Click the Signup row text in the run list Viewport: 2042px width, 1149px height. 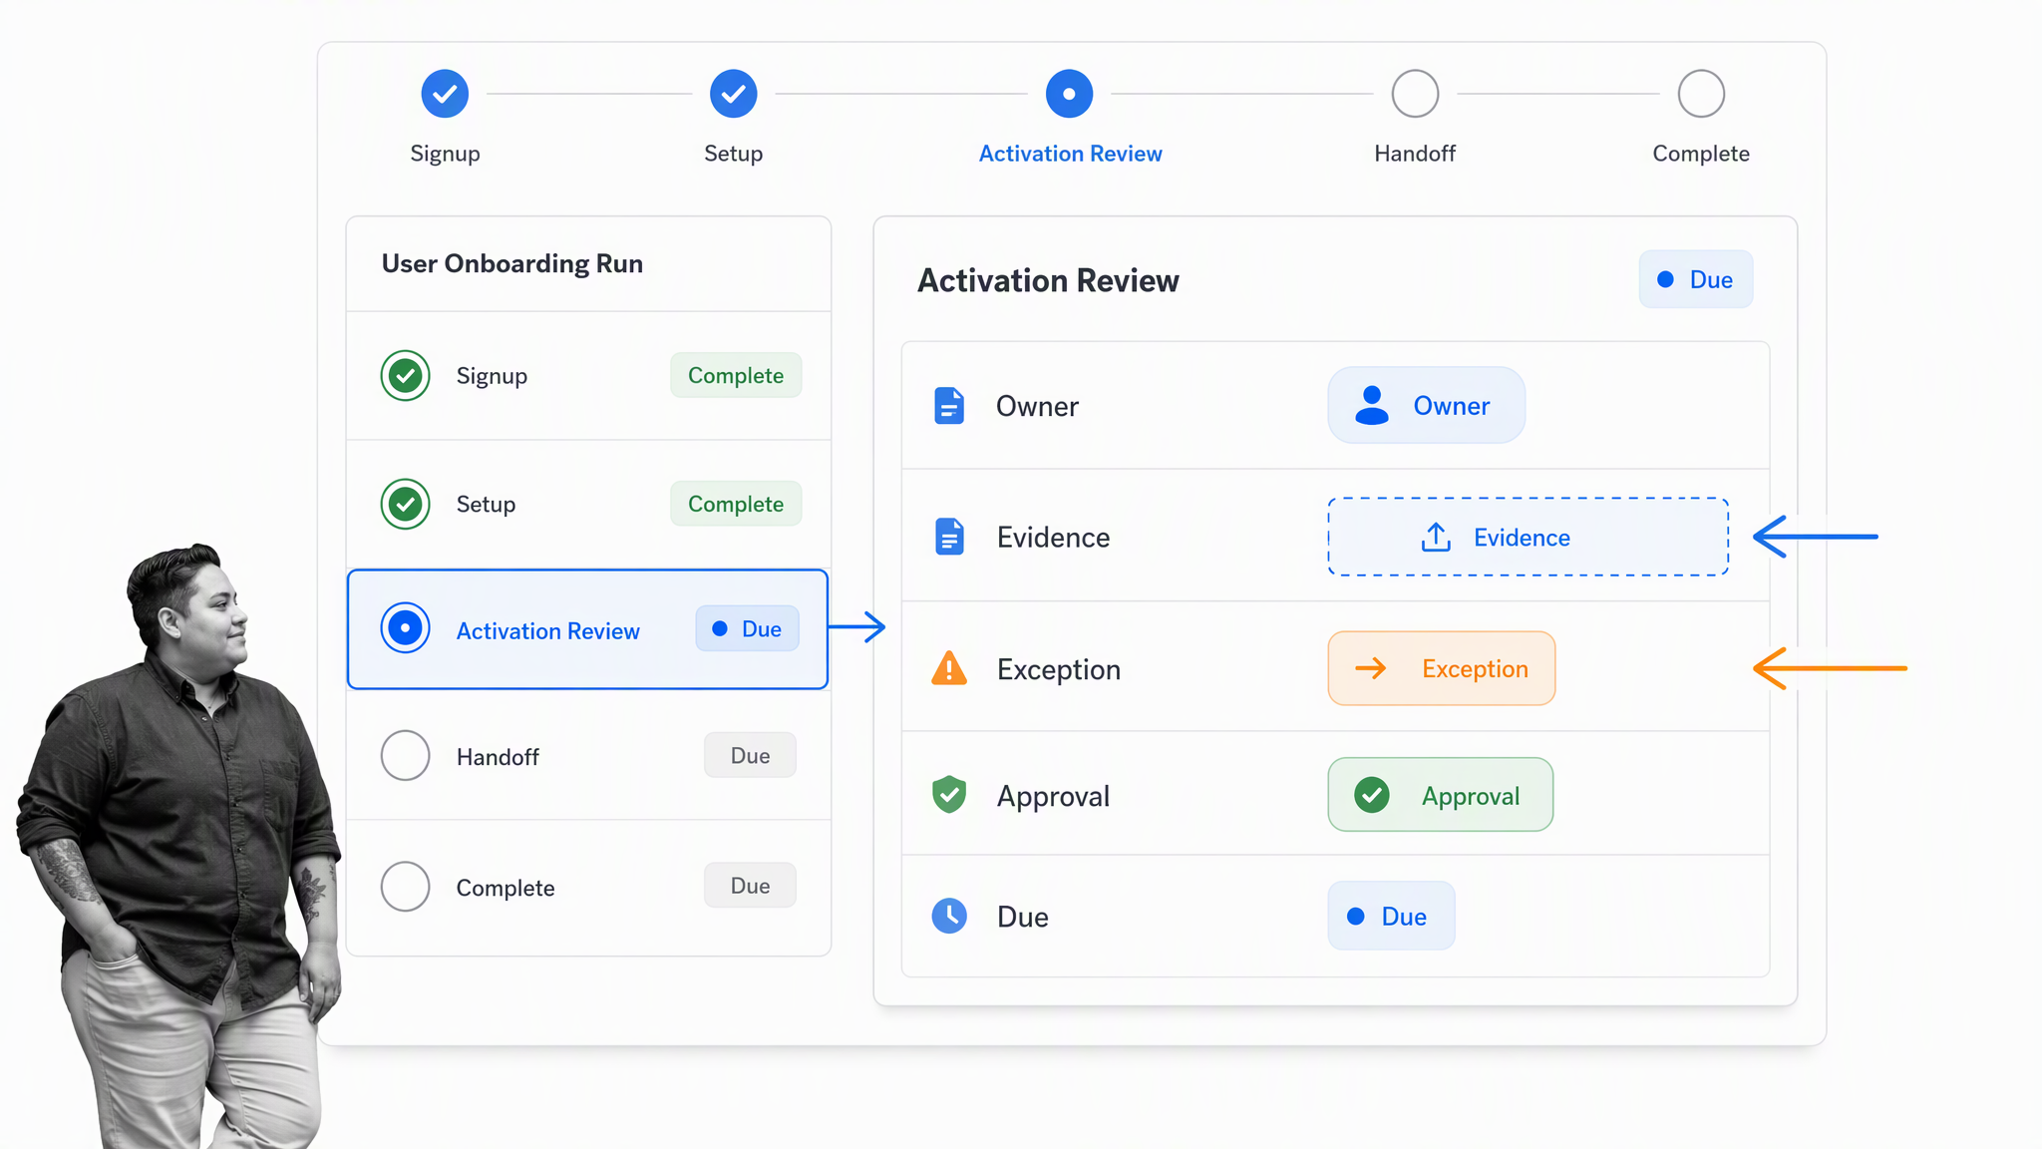[492, 376]
